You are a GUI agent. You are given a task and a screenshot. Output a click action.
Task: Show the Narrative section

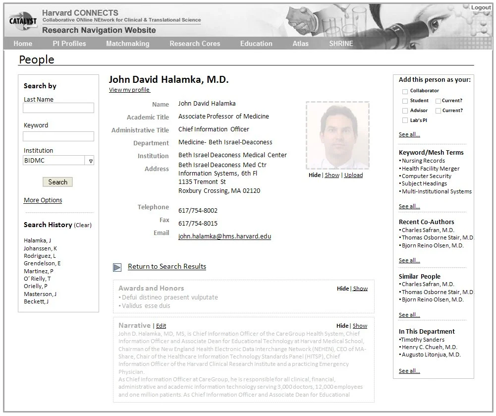(x=360, y=326)
